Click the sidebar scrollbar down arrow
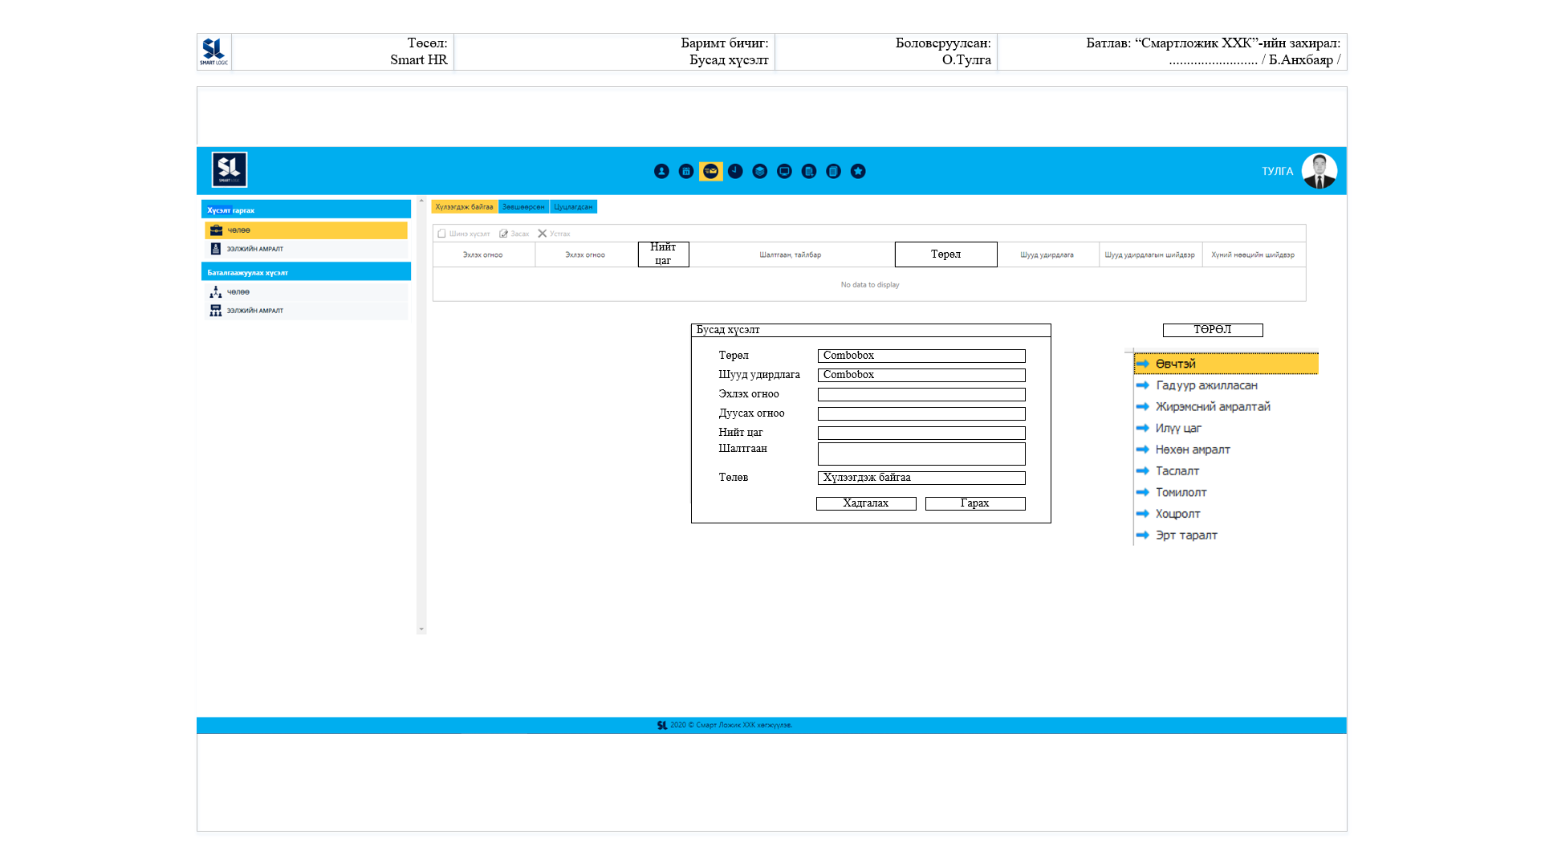This screenshot has height=867, width=1541. pyautogui.click(x=421, y=629)
